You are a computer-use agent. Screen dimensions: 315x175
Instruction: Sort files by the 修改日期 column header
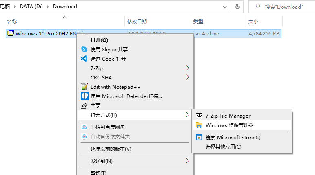(137, 22)
